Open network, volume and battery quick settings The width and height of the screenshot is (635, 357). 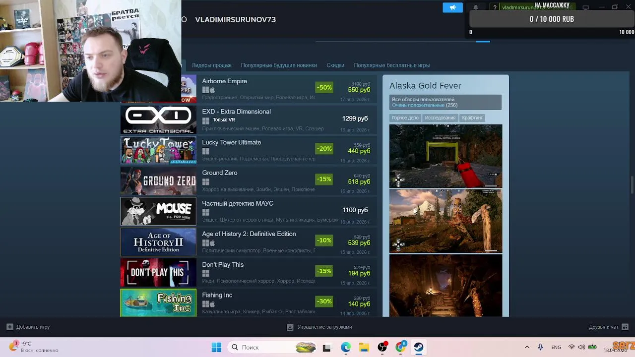pyautogui.click(x=582, y=347)
